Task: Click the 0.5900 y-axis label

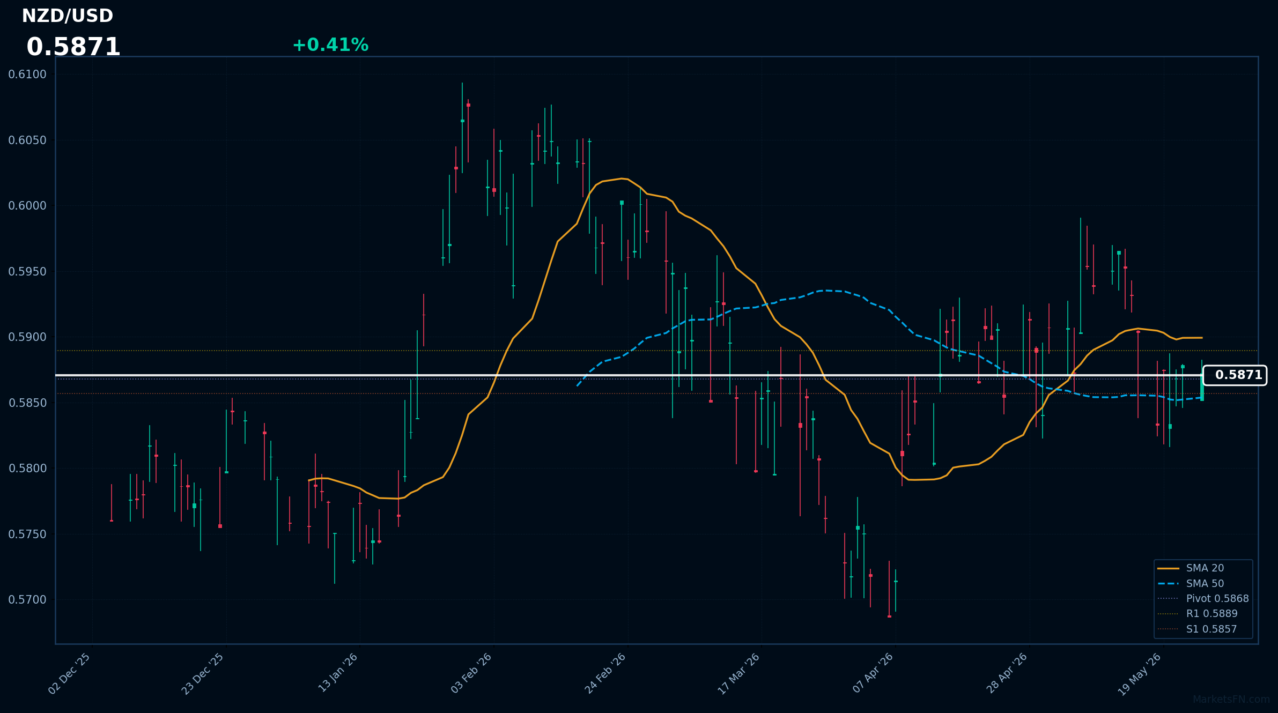Action: click(x=27, y=337)
